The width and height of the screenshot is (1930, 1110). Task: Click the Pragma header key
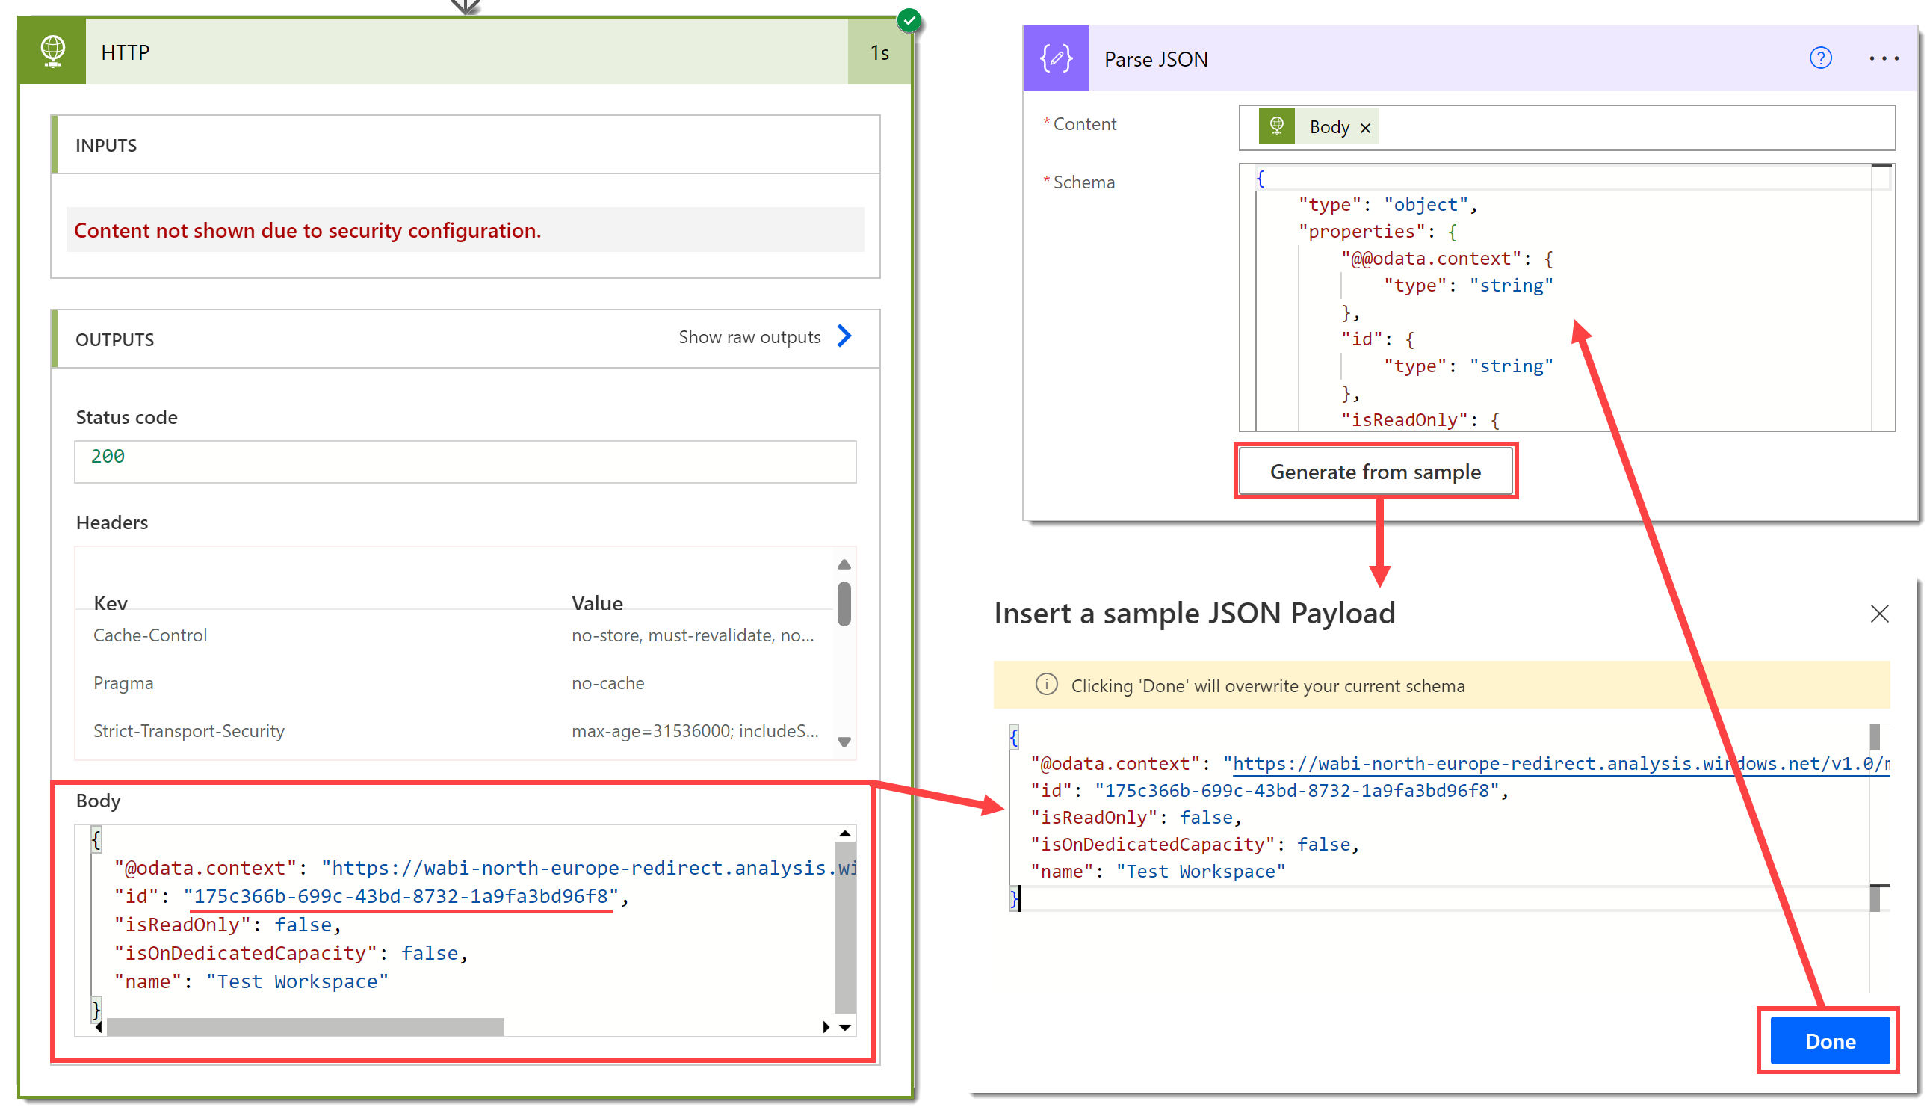[123, 683]
